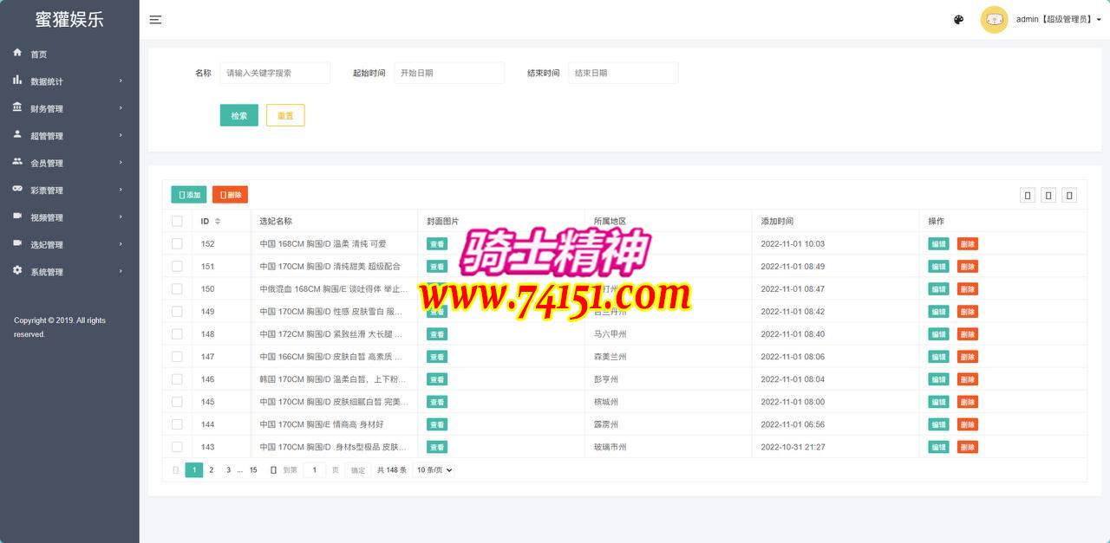The image size is (1110, 543).
Task: Click the first table toolbar icon at top right
Action: (1028, 196)
